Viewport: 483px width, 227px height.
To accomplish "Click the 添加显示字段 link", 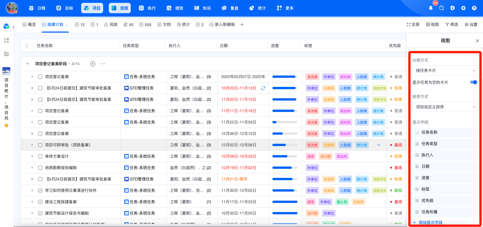I will [428, 222].
